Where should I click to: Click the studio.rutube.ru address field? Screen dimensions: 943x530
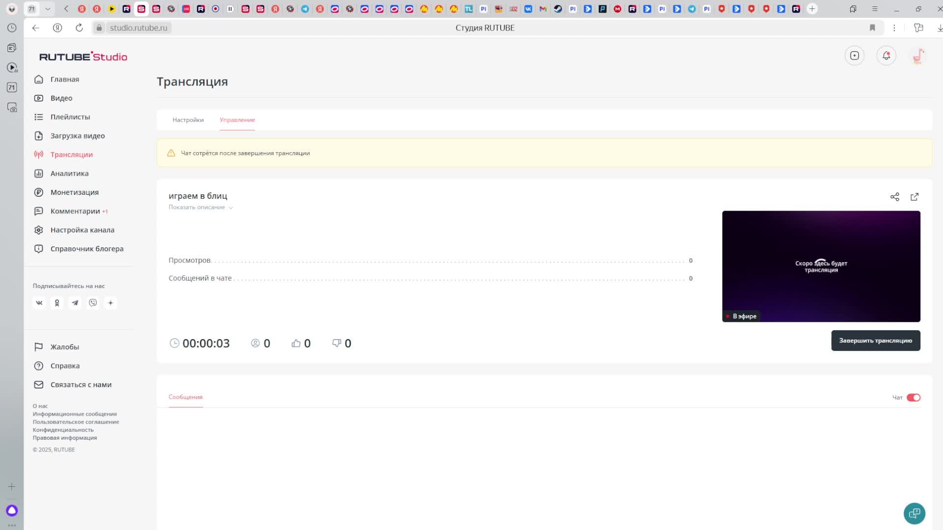pos(139,28)
